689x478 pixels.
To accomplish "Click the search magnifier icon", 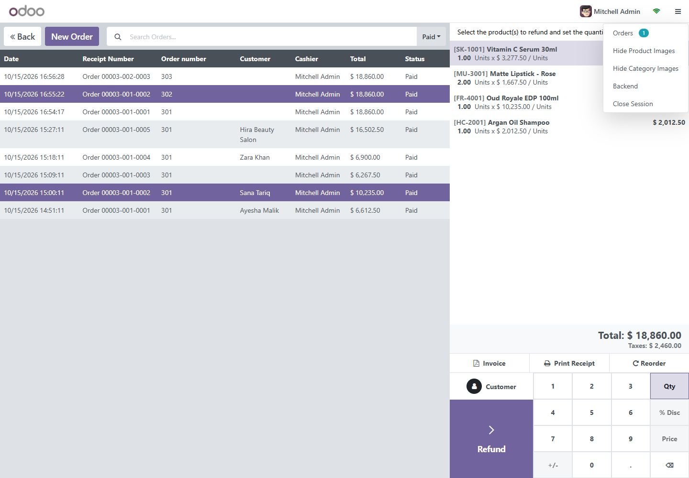I will (118, 37).
